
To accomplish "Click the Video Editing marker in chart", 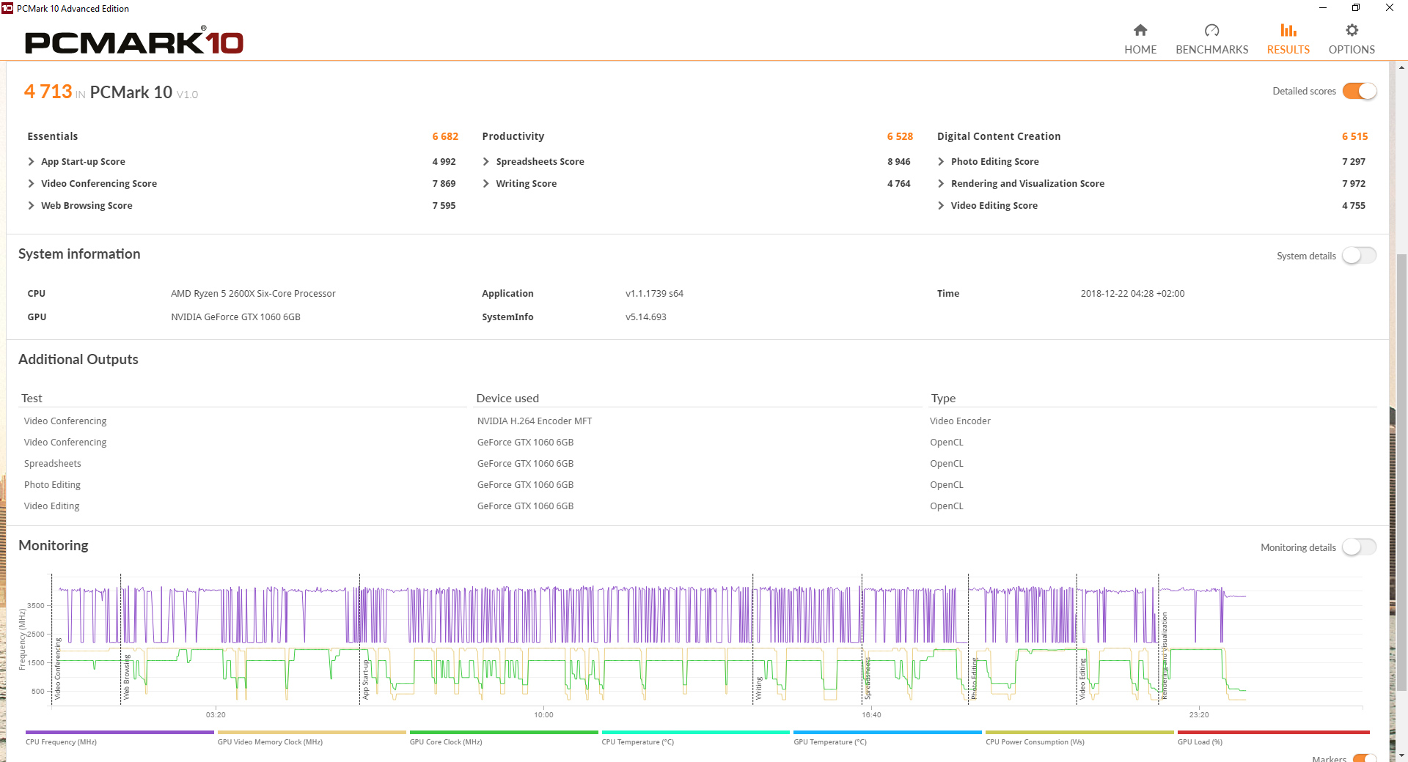I will (1082, 679).
